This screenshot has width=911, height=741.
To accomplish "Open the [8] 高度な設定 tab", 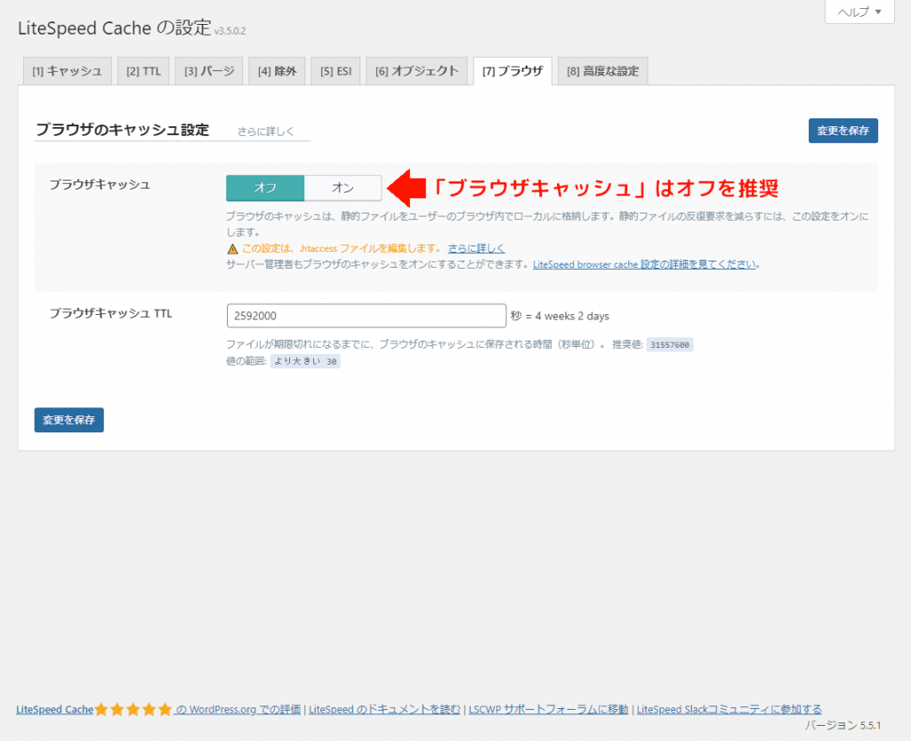I will [x=603, y=71].
